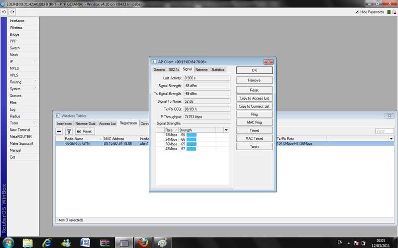Click the 18Mbps signal strength bar
The width and height of the screenshot is (398, 248).
192,135
